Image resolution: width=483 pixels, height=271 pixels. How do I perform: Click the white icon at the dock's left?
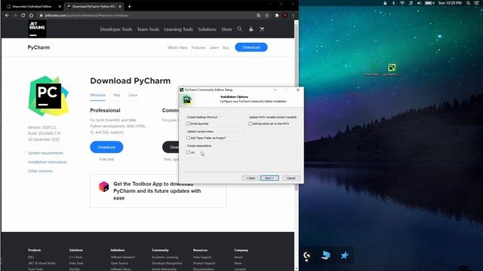point(306,256)
